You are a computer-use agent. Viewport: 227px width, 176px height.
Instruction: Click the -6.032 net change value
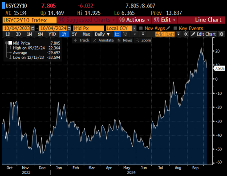pos(85,6)
